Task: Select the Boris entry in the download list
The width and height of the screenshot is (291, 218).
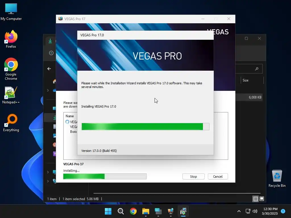Action: point(74,132)
